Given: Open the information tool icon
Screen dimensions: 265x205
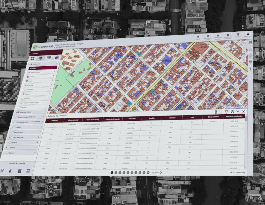Looking at the screenshot, I should pyautogui.click(x=251, y=68).
